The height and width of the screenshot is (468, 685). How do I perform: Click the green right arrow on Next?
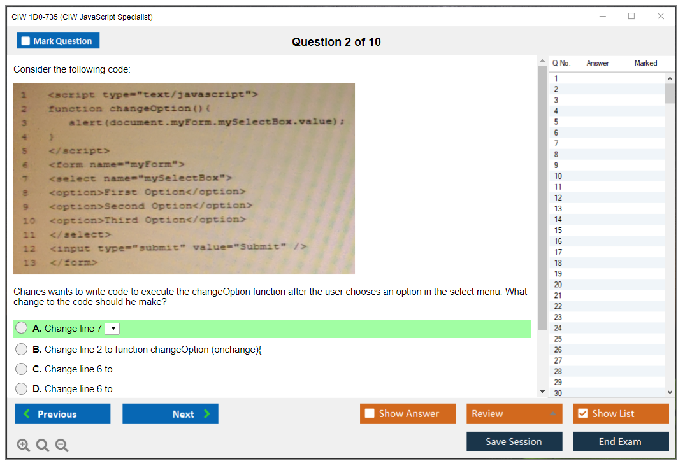pyautogui.click(x=207, y=414)
